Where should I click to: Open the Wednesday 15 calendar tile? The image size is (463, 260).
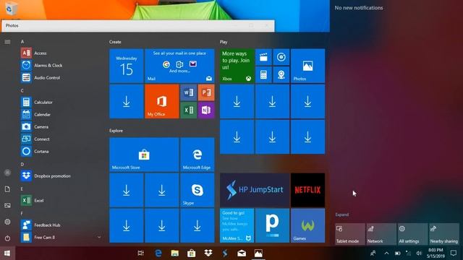(127, 66)
